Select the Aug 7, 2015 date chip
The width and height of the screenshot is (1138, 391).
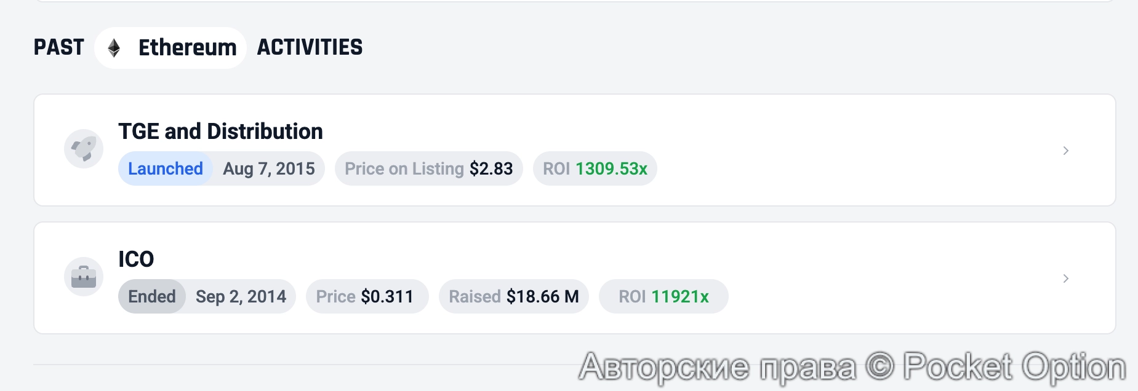click(x=269, y=168)
